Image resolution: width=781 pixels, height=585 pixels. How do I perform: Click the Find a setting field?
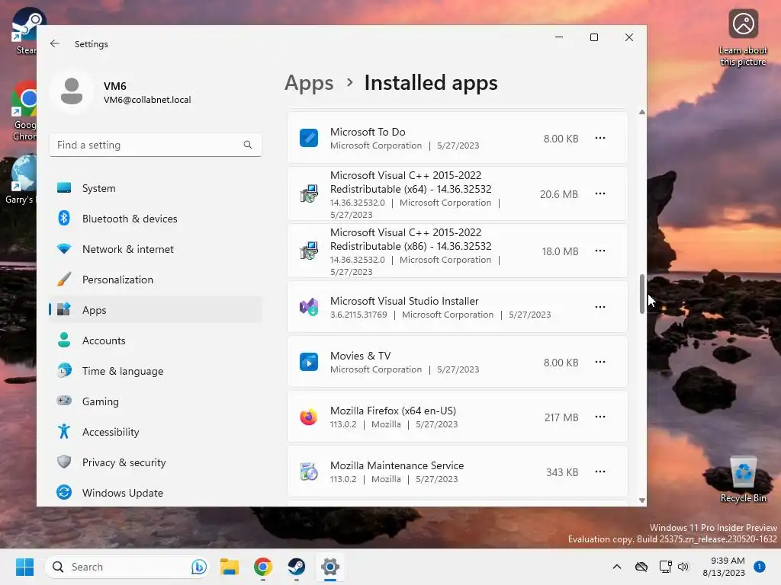tap(156, 145)
